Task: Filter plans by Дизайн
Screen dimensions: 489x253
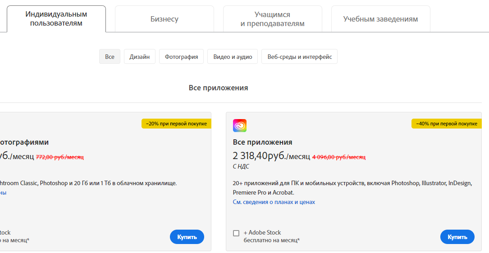Action: [140, 57]
